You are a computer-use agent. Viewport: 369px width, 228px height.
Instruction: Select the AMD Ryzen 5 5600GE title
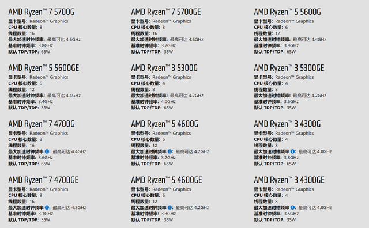tap(44, 68)
